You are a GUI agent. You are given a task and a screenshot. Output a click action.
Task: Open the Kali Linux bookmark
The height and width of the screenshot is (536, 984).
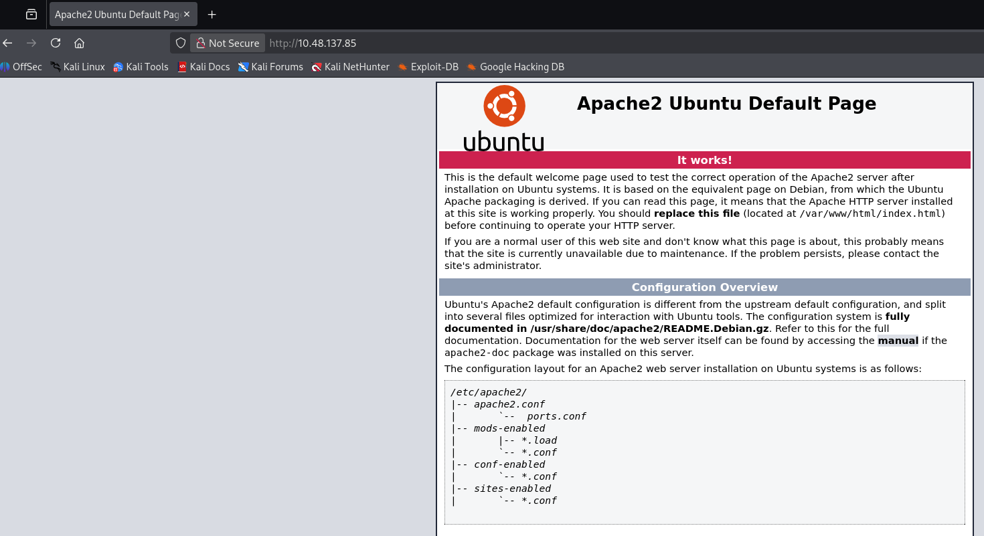[x=78, y=67]
